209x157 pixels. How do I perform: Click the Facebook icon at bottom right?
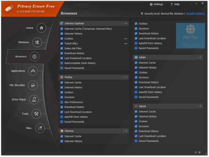coord(196,152)
